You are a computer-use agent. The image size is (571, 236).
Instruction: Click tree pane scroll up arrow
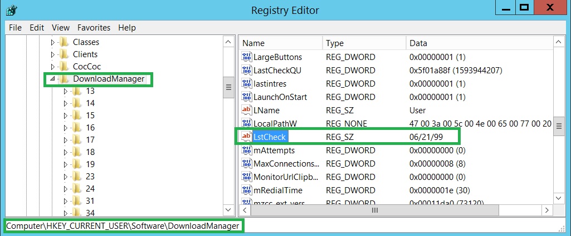[228, 42]
